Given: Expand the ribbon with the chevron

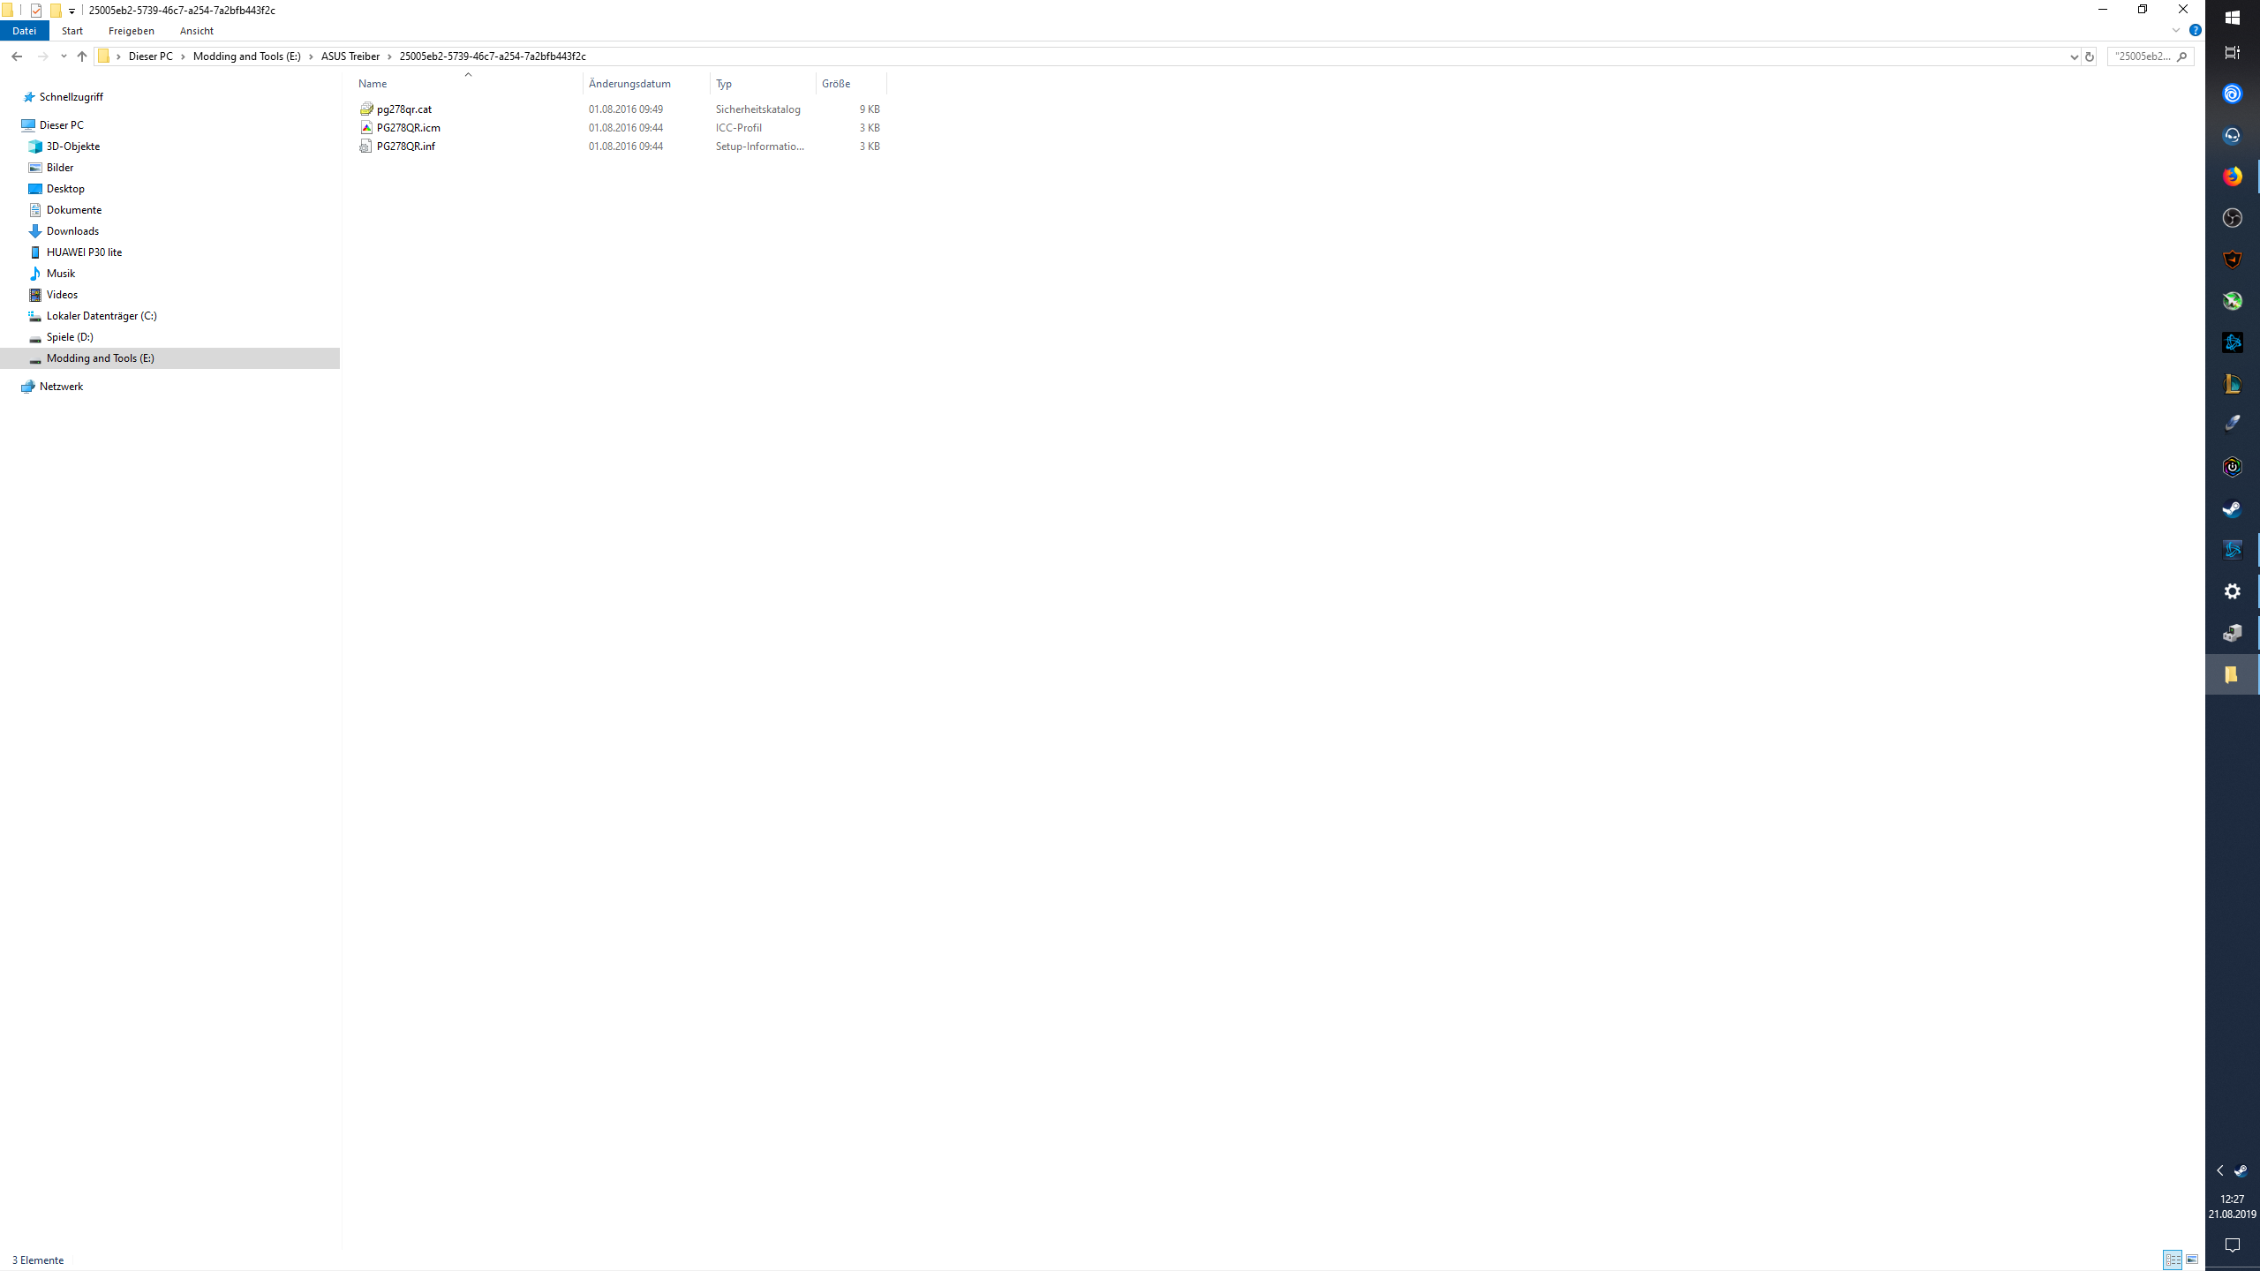Looking at the screenshot, I should point(2176,31).
